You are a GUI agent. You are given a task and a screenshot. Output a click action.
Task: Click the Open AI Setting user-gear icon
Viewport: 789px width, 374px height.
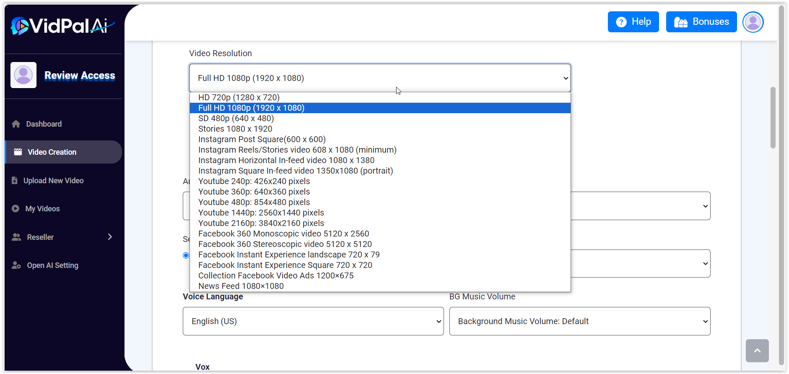16,265
